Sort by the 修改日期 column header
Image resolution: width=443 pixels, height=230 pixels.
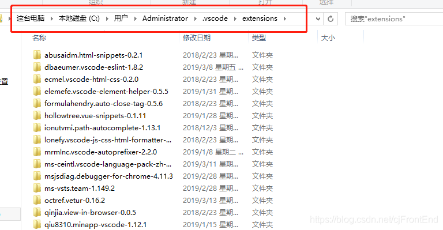[197, 37]
